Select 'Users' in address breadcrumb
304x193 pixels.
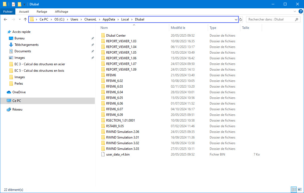pos(74,19)
